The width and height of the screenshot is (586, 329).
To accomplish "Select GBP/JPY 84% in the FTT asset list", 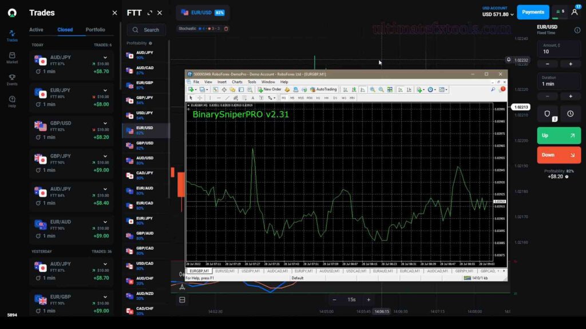I will tap(145, 100).
